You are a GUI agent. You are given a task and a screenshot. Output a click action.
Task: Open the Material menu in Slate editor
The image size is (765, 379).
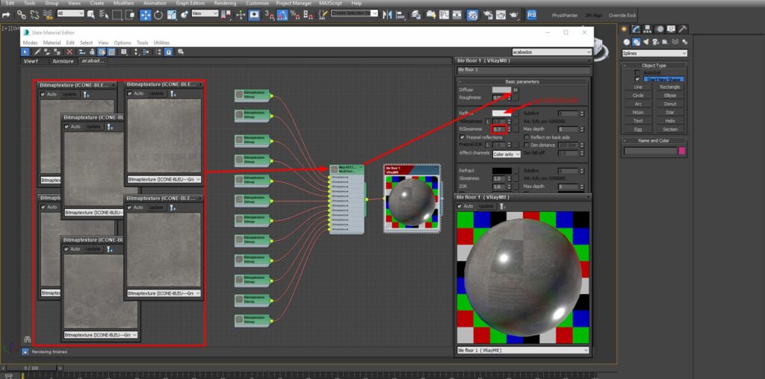(52, 43)
